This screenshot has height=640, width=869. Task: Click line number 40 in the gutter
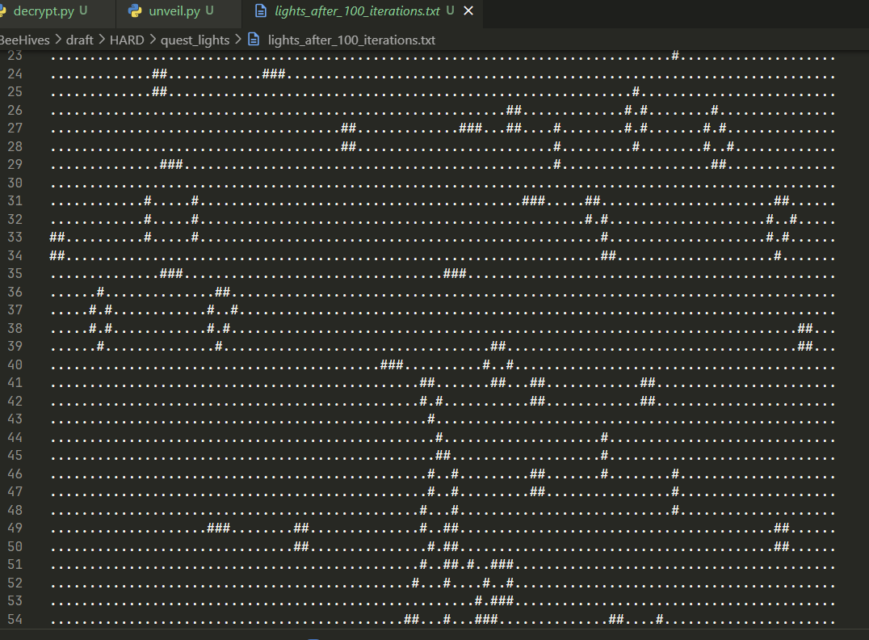[15, 364]
